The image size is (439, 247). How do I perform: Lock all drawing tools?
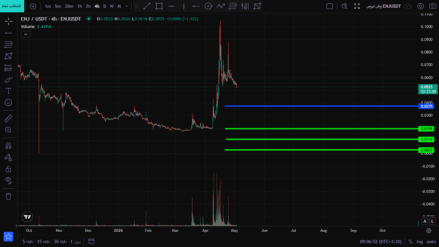(x=8, y=169)
